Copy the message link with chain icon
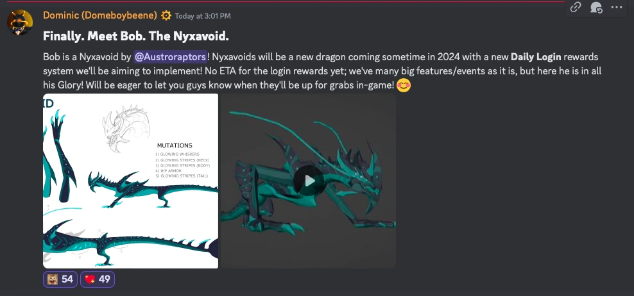The height and width of the screenshot is (296, 634). click(x=576, y=7)
